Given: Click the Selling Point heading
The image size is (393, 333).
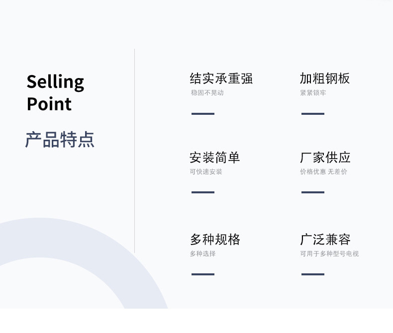Looking at the screenshot, I should [55, 92].
